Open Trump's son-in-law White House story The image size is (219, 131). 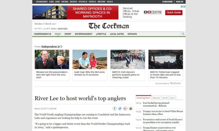click(x=163, y=113)
